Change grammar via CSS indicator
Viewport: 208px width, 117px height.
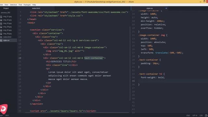pyautogui.click(x=201, y=116)
